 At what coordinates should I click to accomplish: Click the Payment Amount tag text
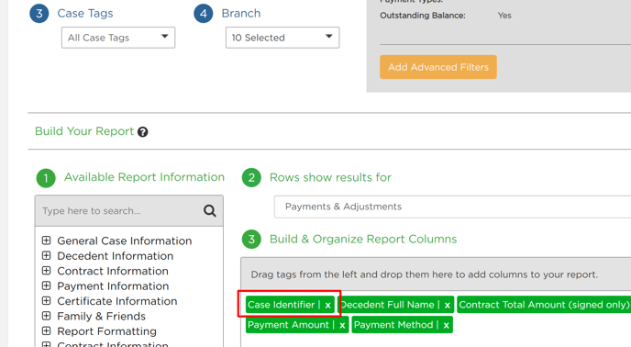click(x=288, y=325)
